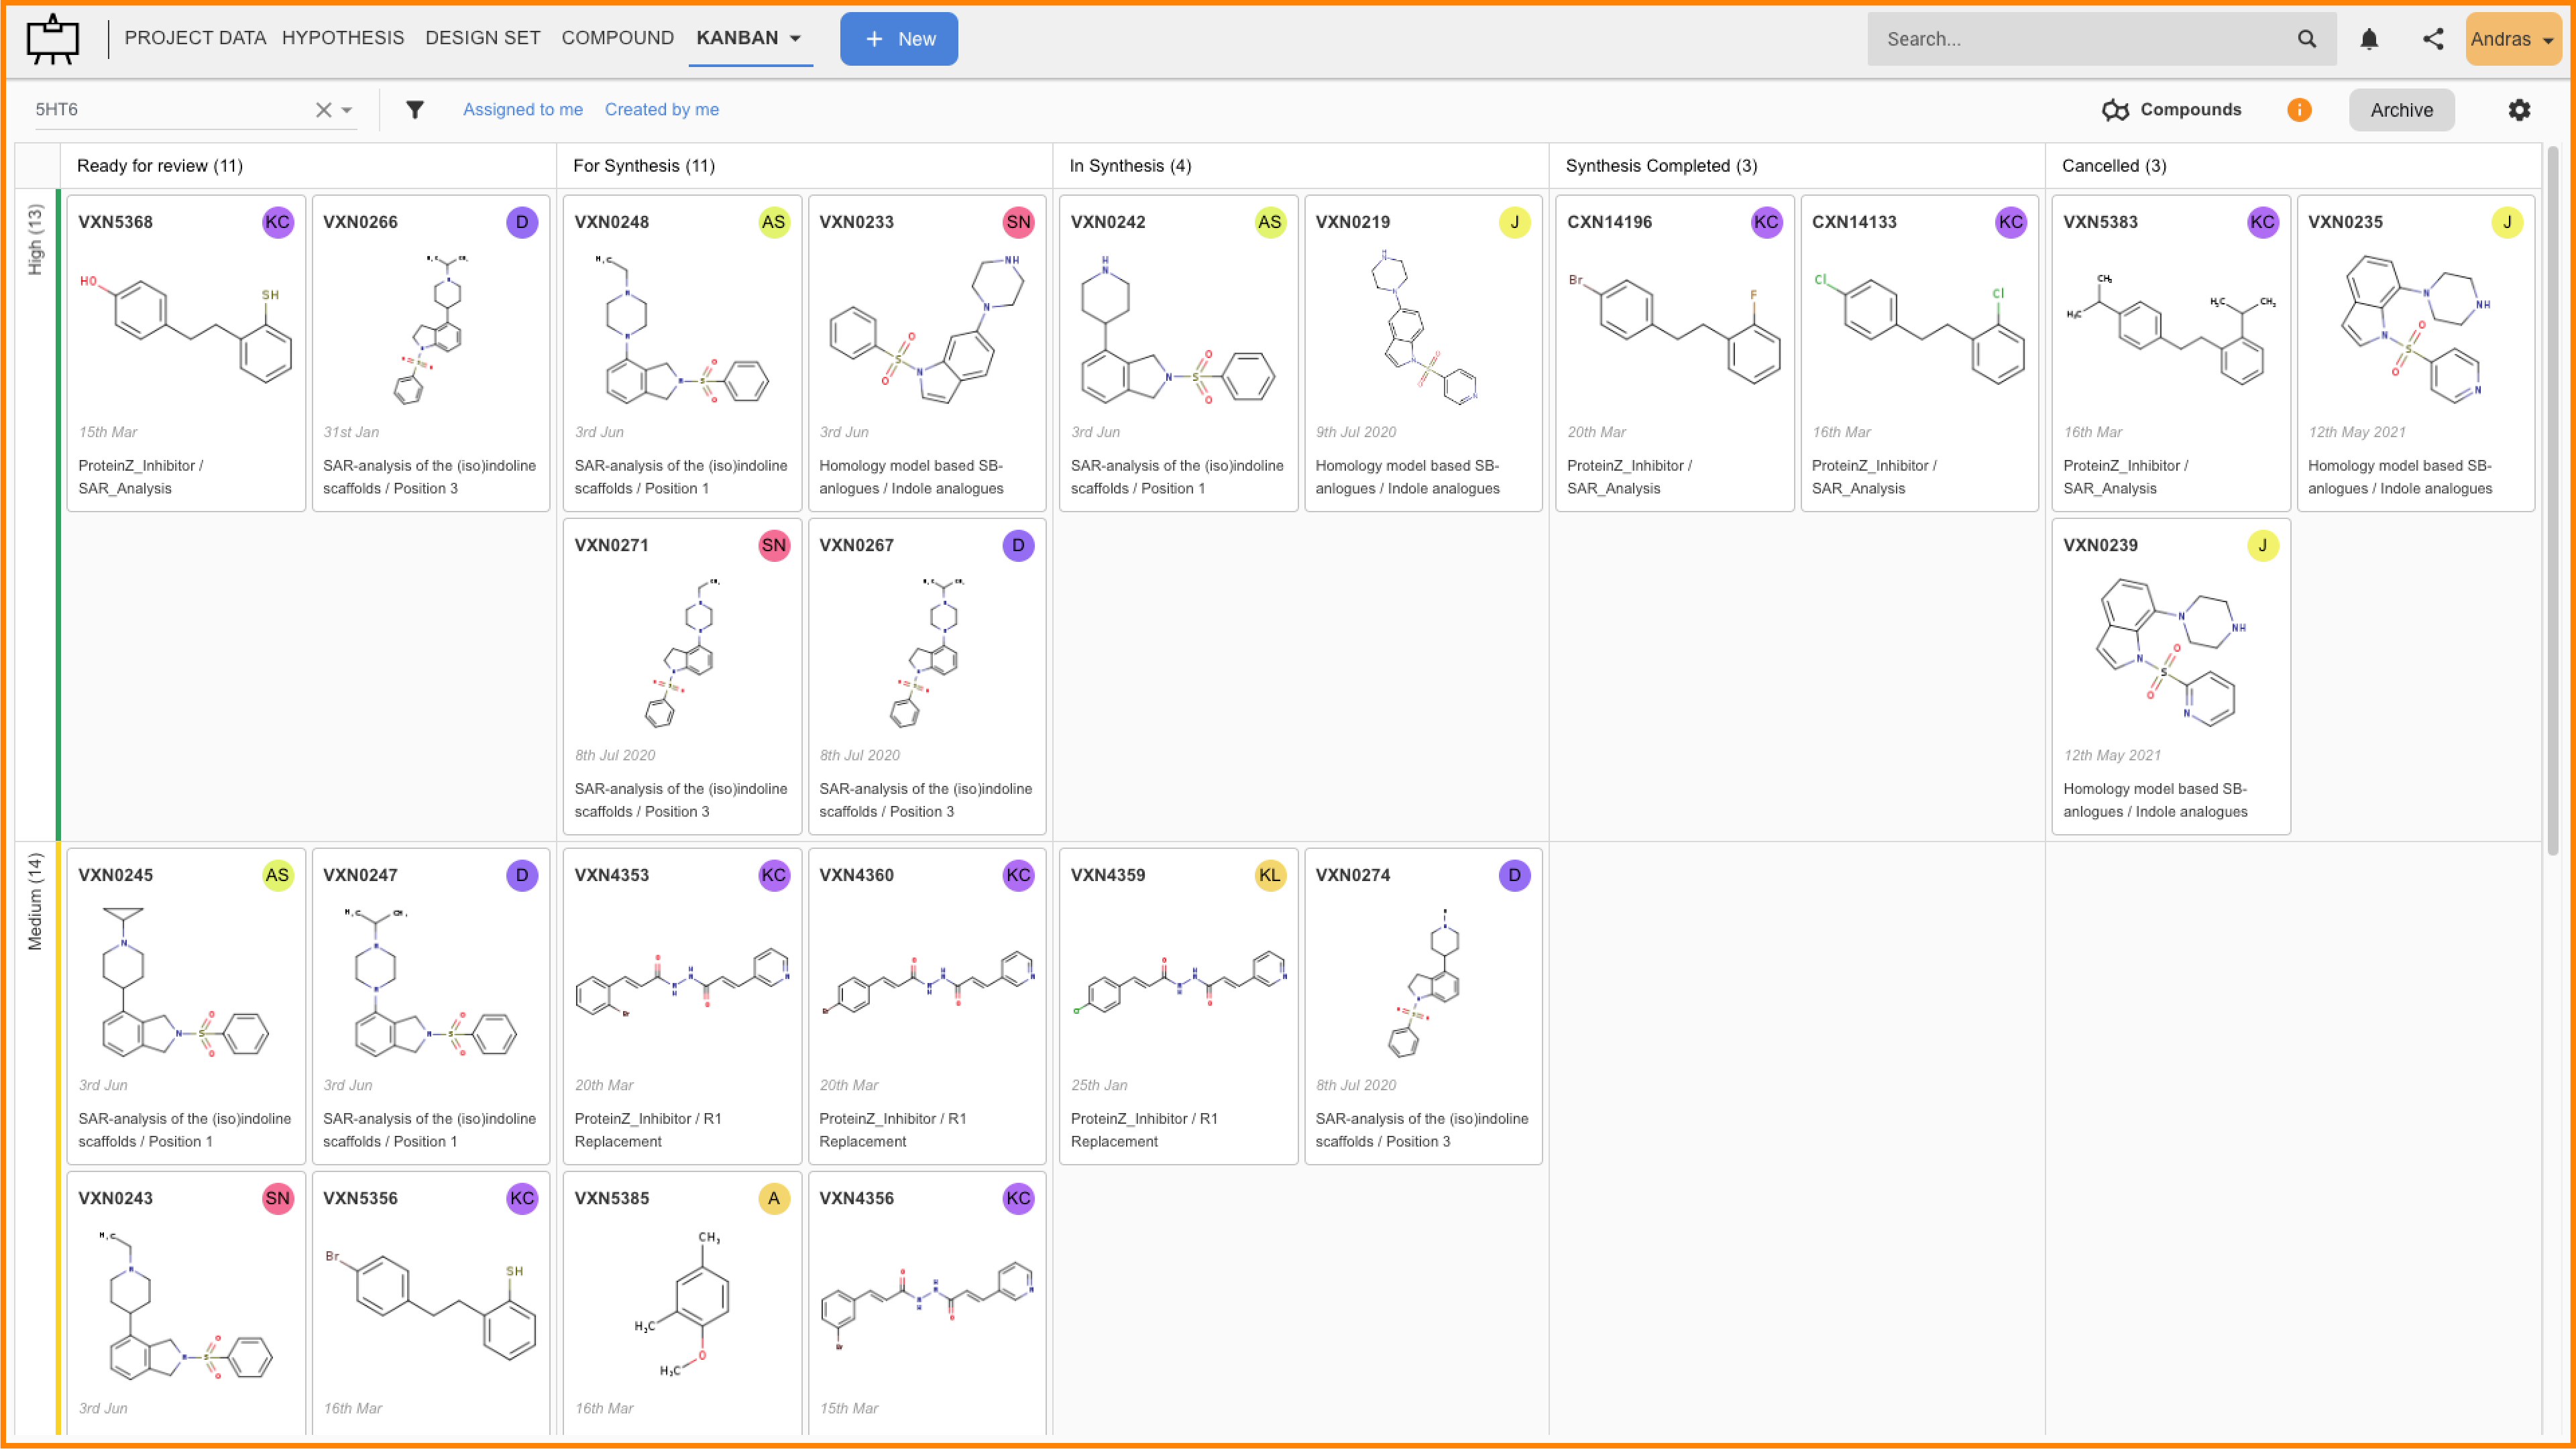The image size is (2576, 1449).
Task: Click the orange info icon
Action: (x=2299, y=110)
